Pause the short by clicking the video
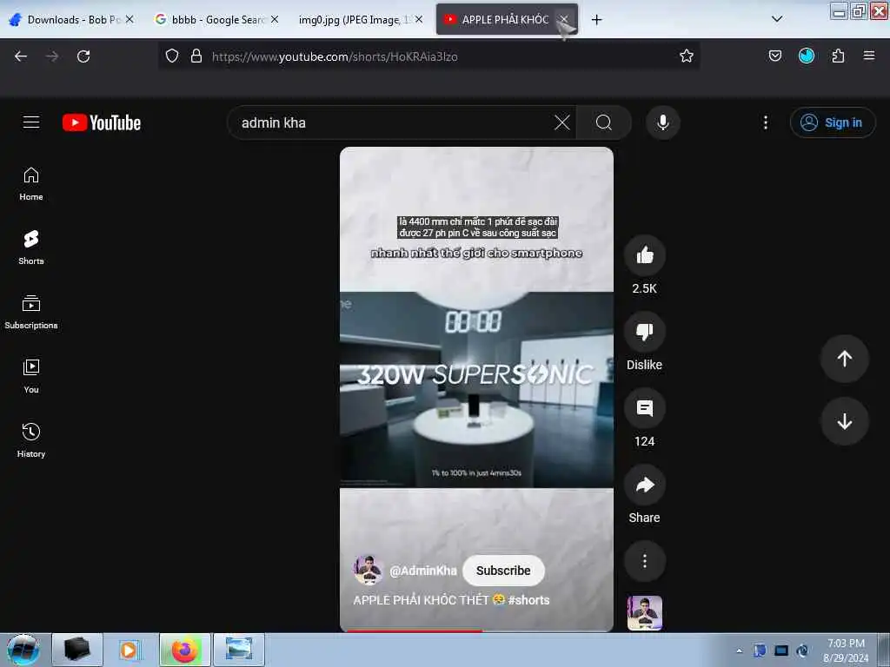This screenshot has width=890, height=667. point(476,388)
